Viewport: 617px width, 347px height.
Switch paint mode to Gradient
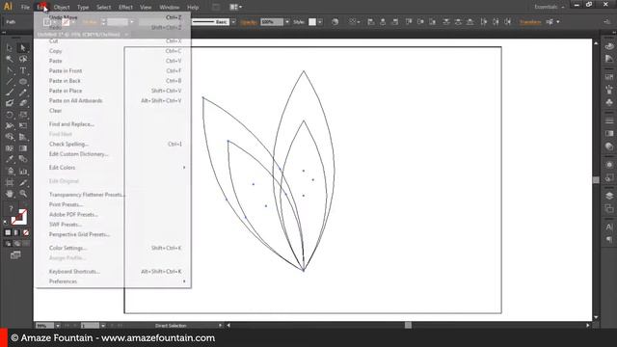[16, 233]
